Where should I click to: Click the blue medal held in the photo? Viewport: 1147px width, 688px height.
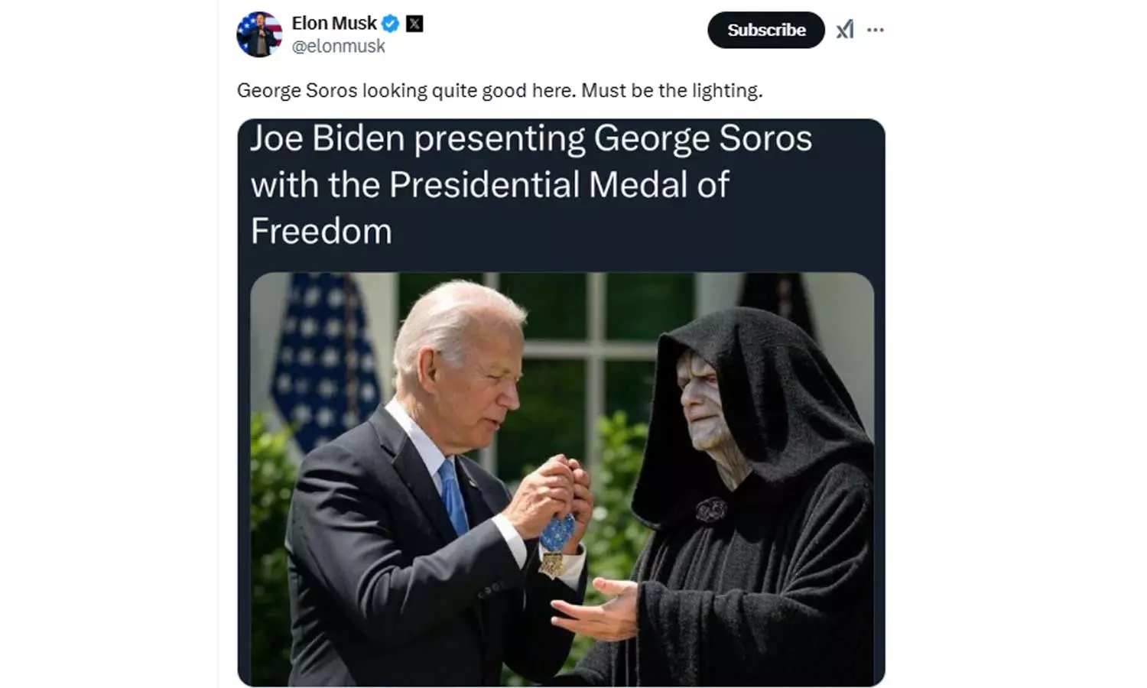[557, 533]
